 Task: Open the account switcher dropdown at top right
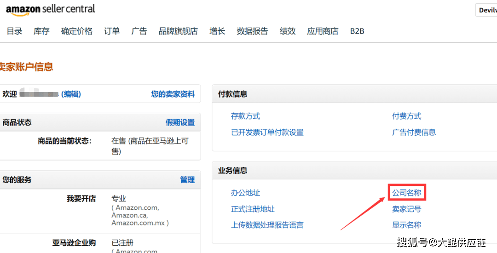(x=486, y=10)
